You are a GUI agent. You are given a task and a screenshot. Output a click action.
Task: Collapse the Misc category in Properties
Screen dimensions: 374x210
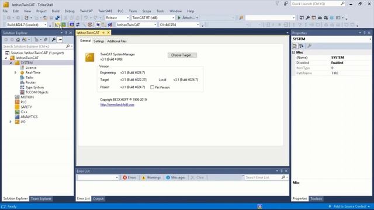(x=293, y=52)
